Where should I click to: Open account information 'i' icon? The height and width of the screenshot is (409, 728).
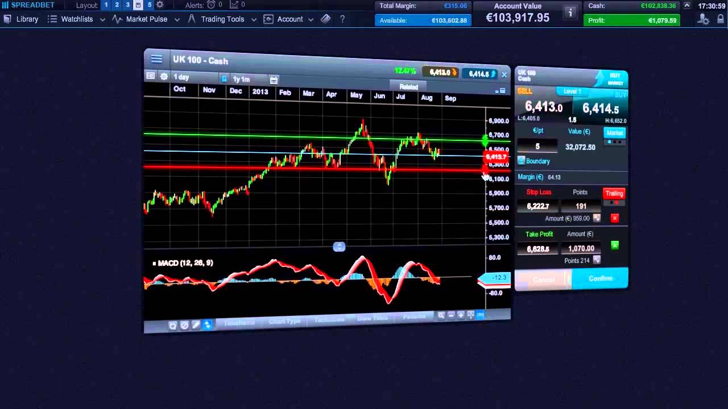[x=570, y=12]
